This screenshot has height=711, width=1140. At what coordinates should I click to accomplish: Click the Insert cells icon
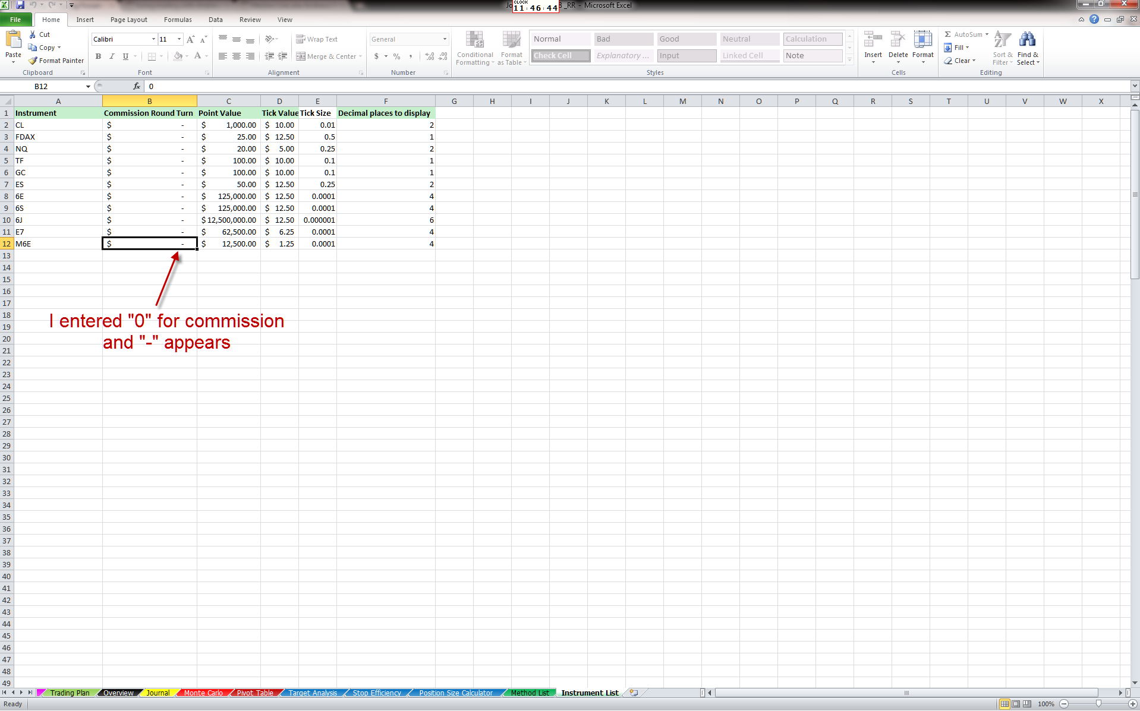[x=873, y=40]
